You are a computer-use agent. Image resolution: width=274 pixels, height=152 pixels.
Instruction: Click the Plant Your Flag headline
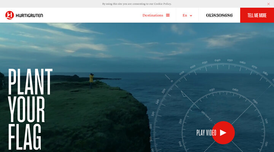pyautogui.click(x=30, y=109)
